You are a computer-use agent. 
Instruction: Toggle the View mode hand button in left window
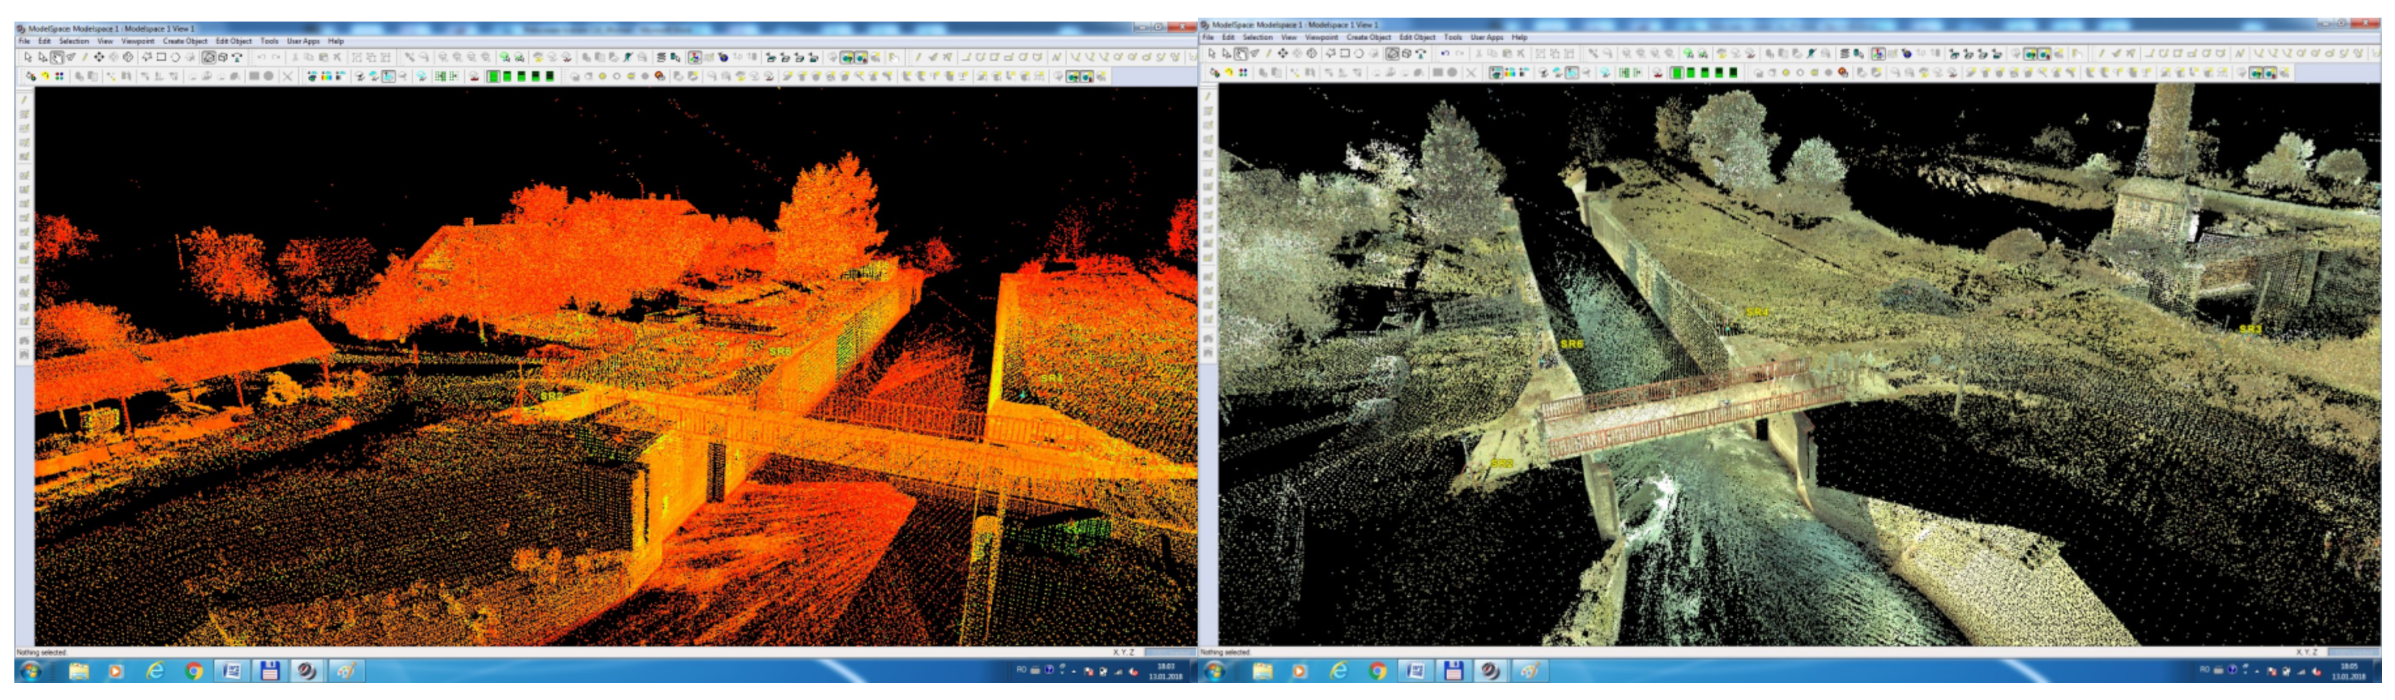point(57,57)
